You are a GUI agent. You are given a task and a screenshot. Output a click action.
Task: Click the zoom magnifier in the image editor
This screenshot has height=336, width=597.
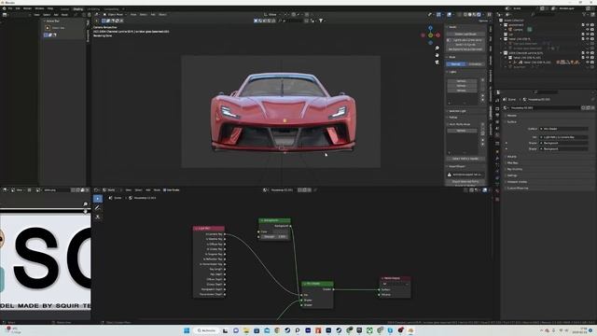(85, 204)
